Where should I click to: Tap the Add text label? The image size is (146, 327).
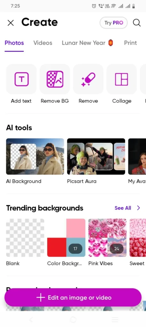click(x=21, y=101)
